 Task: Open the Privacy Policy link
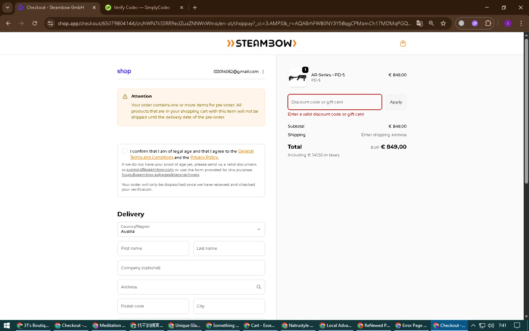point(204,157)
